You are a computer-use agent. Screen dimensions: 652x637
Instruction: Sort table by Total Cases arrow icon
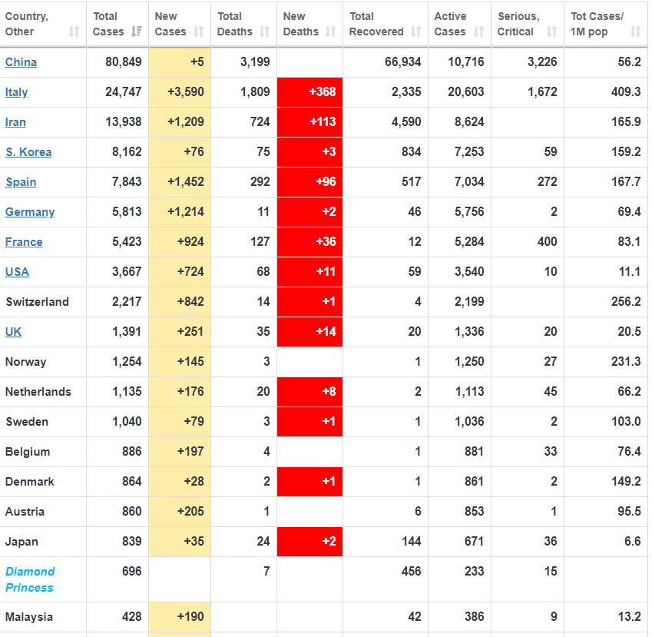tap(137, 32)
